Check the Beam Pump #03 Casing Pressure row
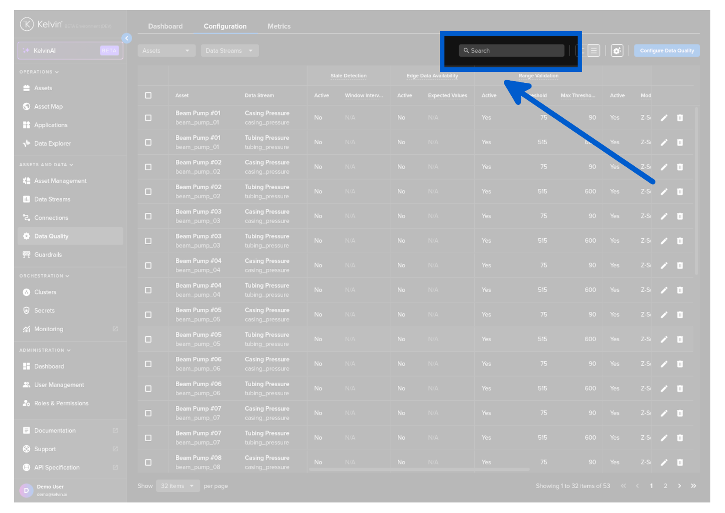This screenshot has height=513, width=725. click(x=148, y=216)
